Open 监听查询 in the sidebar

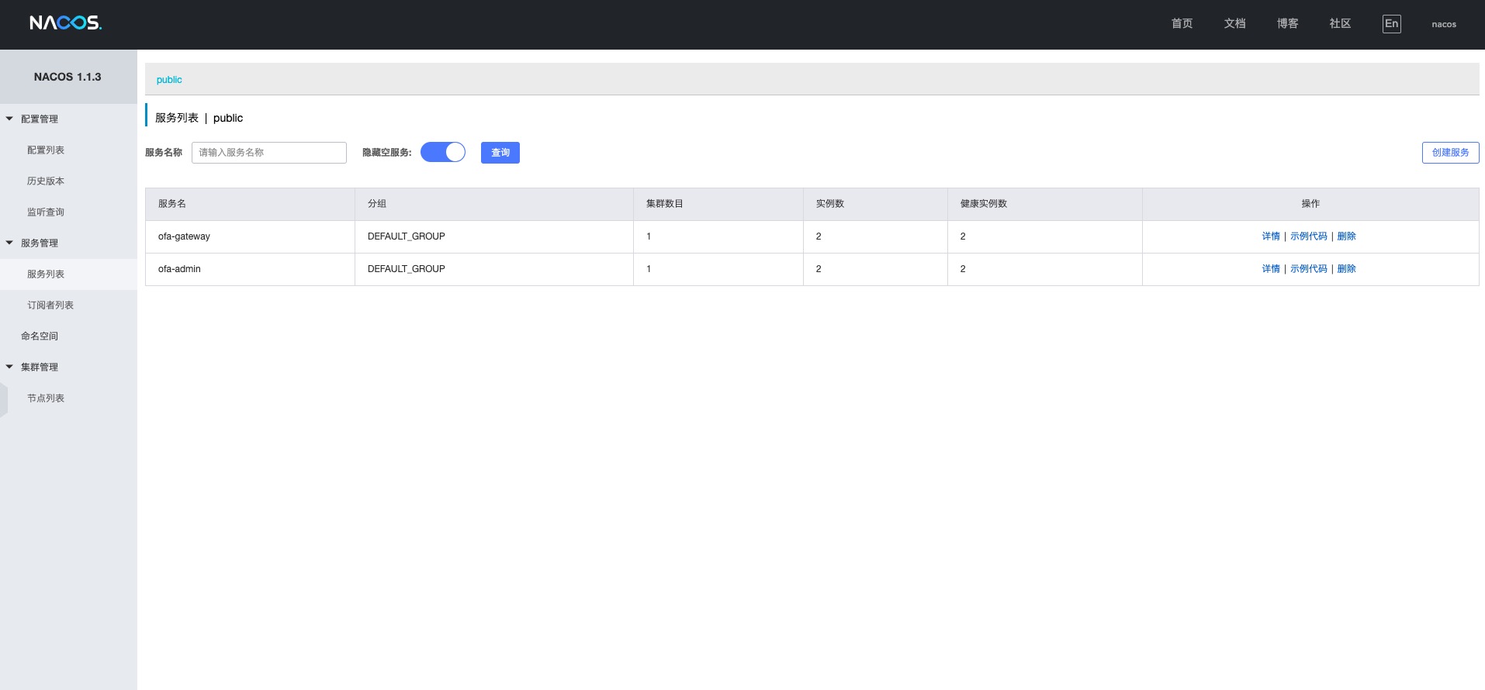click(46, 212)
